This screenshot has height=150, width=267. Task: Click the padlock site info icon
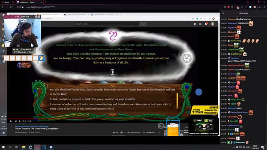point(23,7)
